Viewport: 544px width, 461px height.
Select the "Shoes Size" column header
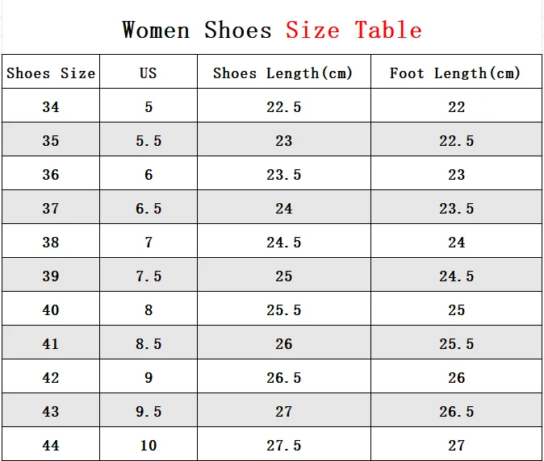point(51,73)
